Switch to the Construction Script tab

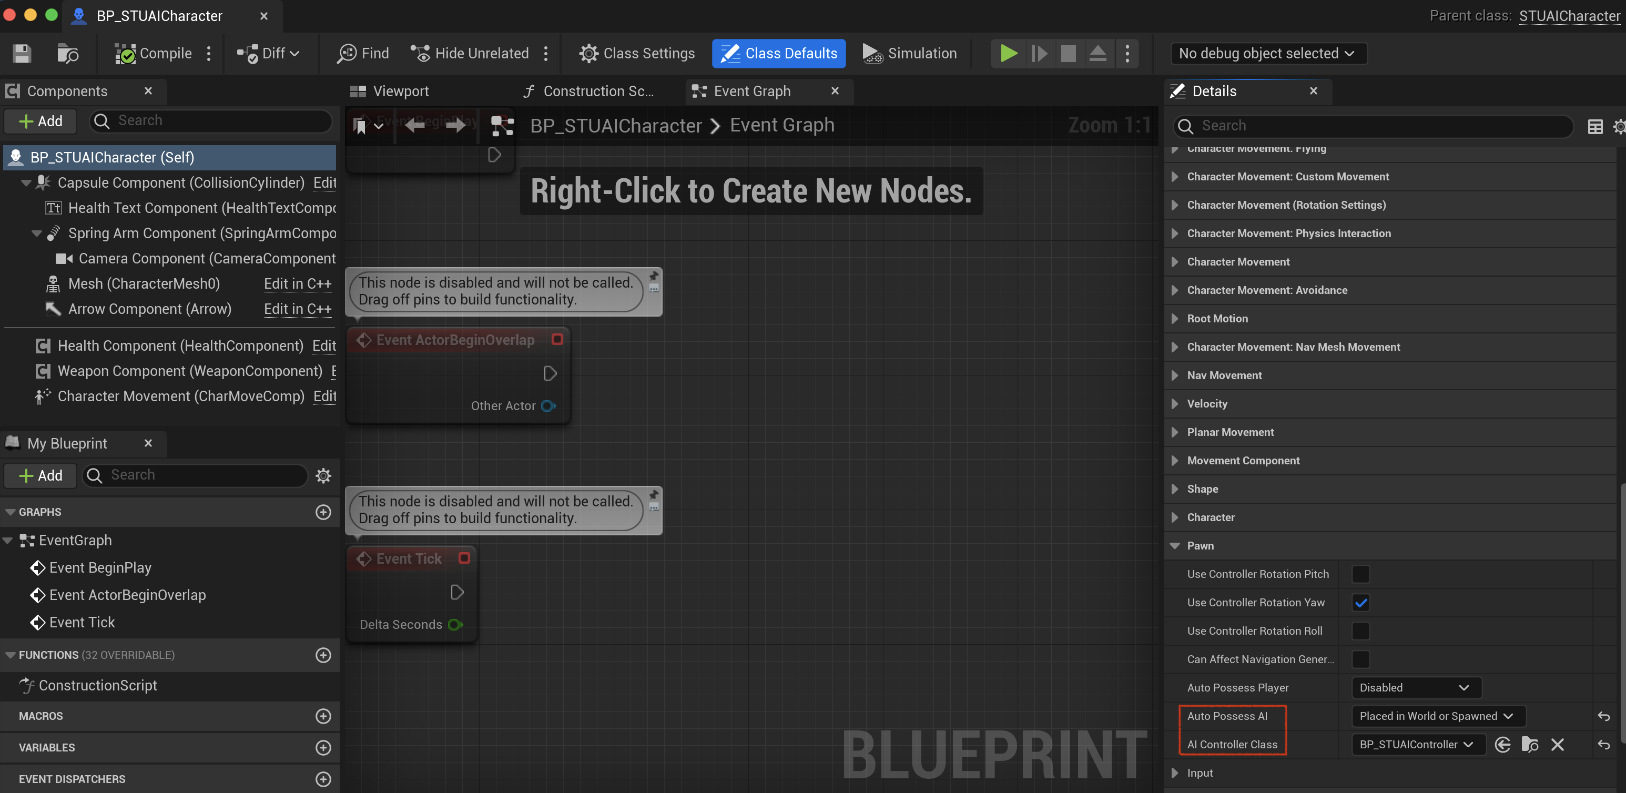[x=590, y=91]
